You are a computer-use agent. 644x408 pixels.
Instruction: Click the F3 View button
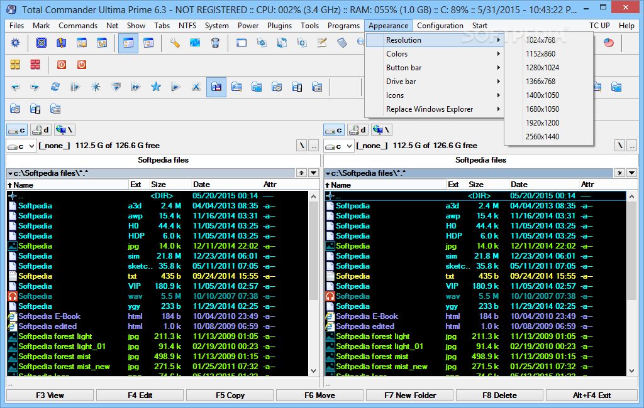50,395
